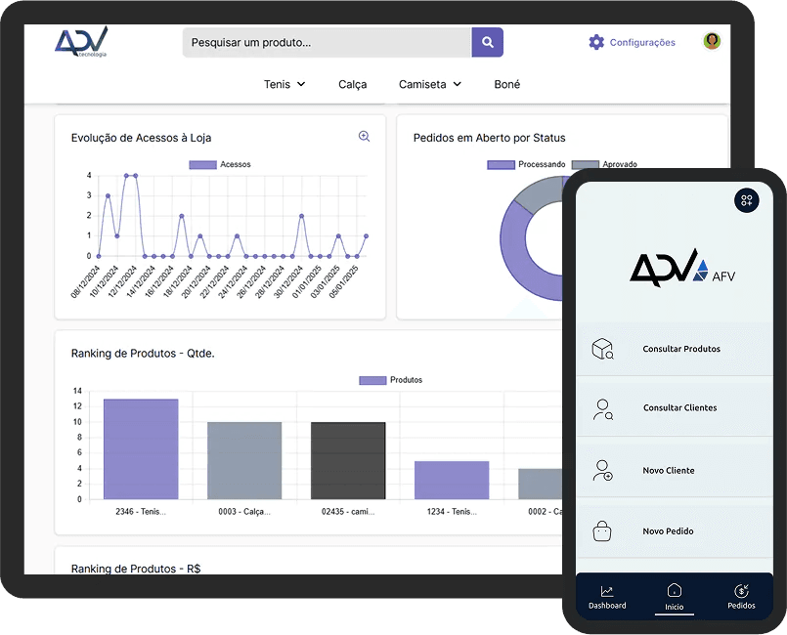The width and height of the screenshot is (787, 635).
Task: Toggle the Processando legend item
Action: 527,165
